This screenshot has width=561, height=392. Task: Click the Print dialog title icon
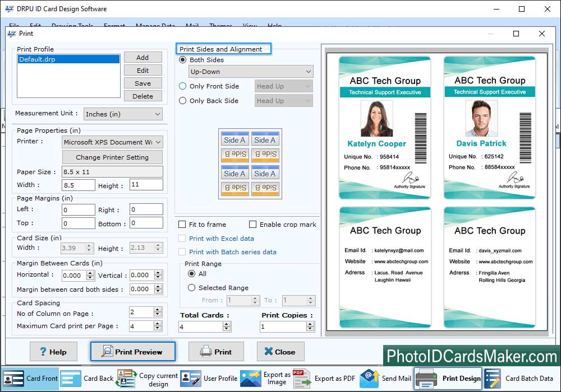tap(12, 34)
